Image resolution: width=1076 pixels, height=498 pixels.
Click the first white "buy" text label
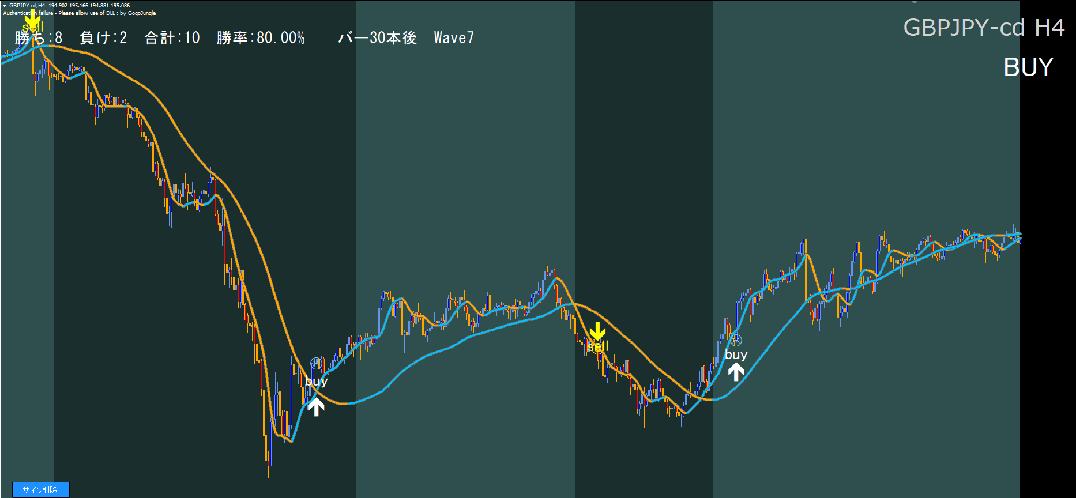[x=316, y=381]
